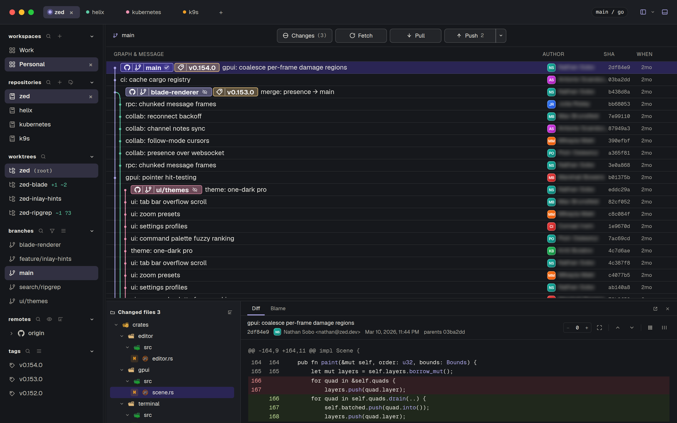Decrease diff context lines with minus
677x423 pixels.
(x=568, y=328)
